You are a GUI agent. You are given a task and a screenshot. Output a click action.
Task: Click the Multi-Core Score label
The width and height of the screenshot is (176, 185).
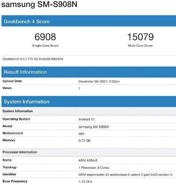tap(140, 46)
